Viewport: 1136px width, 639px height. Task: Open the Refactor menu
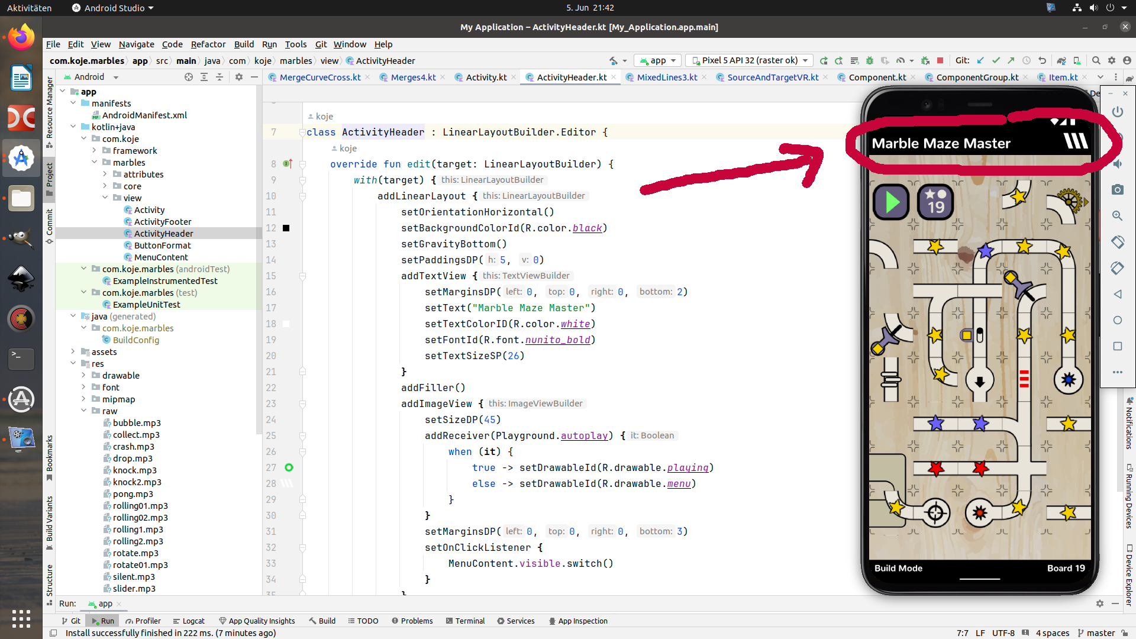(x=208, y=44)
